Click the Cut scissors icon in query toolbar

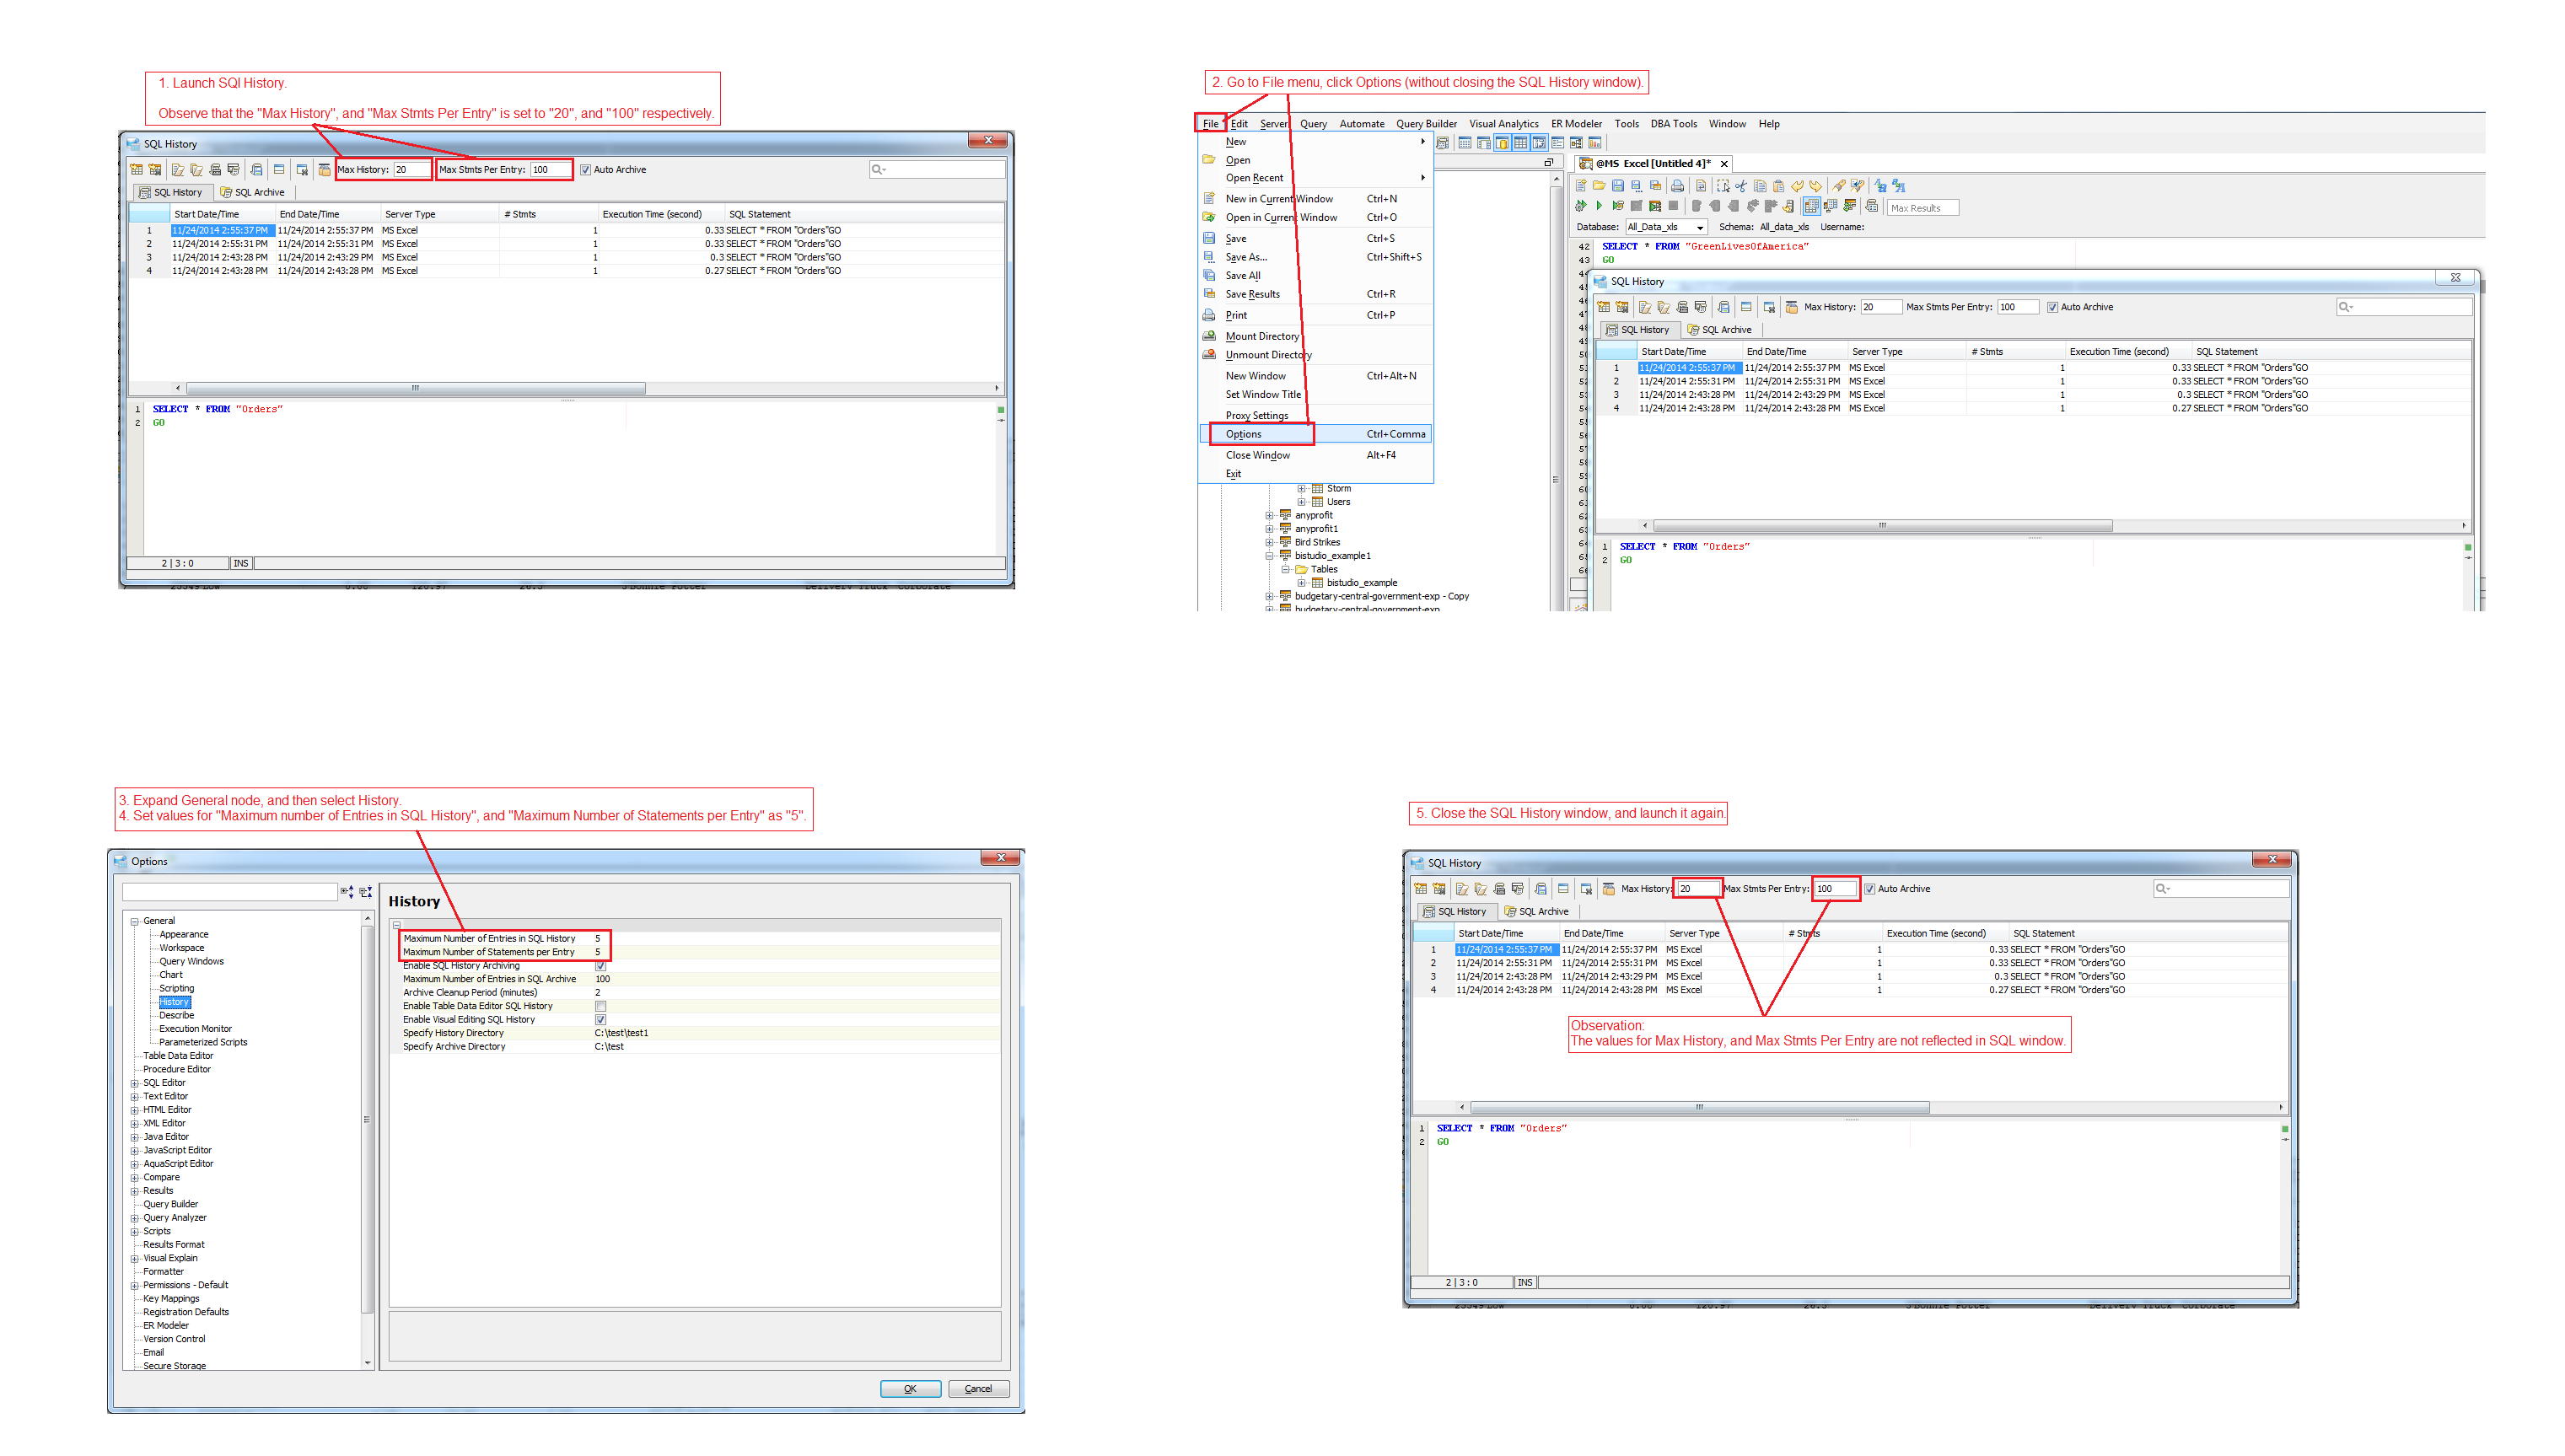pyautogui.click(x=1742, y=186)
